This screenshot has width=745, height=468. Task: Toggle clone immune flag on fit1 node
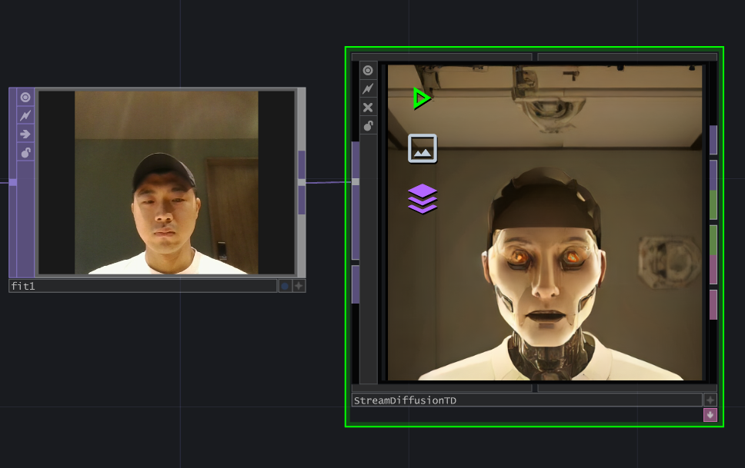coord(25,116)
